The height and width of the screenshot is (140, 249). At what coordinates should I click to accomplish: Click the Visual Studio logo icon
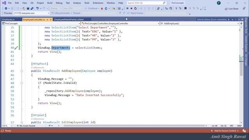(x=4, y=3)
